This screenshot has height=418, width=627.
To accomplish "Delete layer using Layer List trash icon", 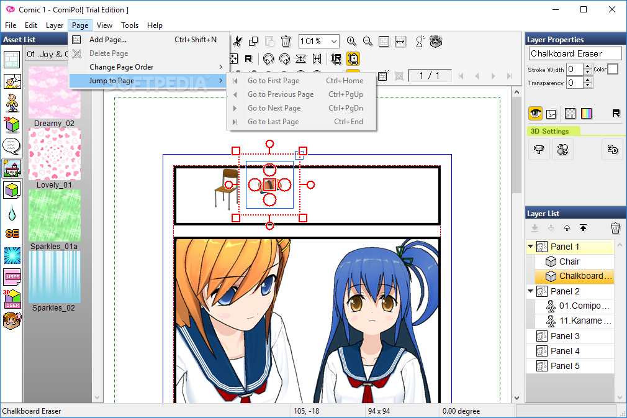I will (615, 228).
